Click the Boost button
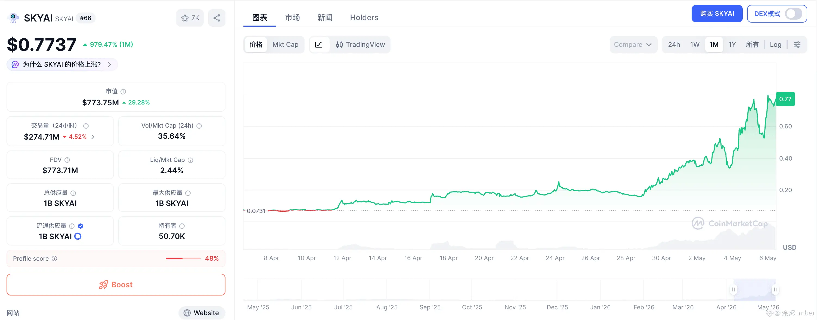 point(116,284)
